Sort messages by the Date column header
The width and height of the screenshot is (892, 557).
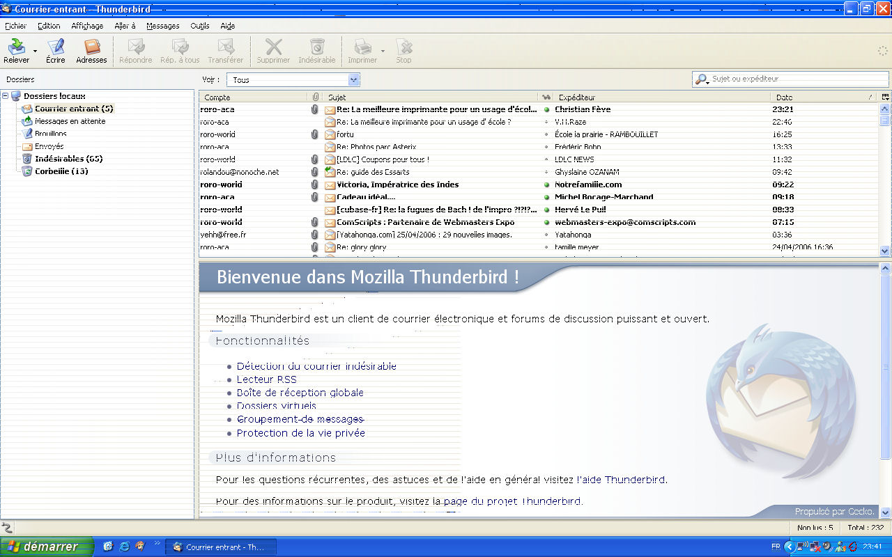pyautogui.click(x=824, y=97)
